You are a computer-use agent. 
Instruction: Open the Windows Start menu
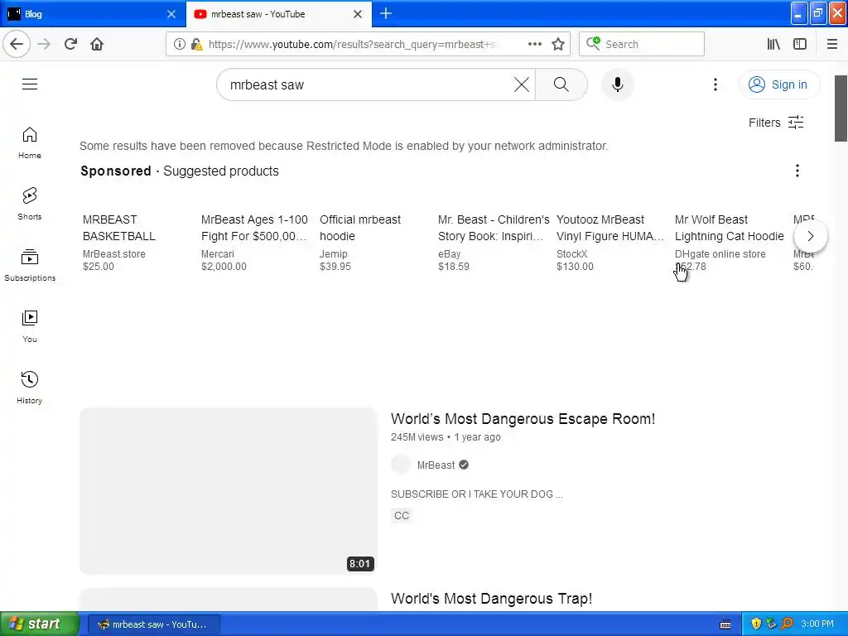tap(40, 624)
